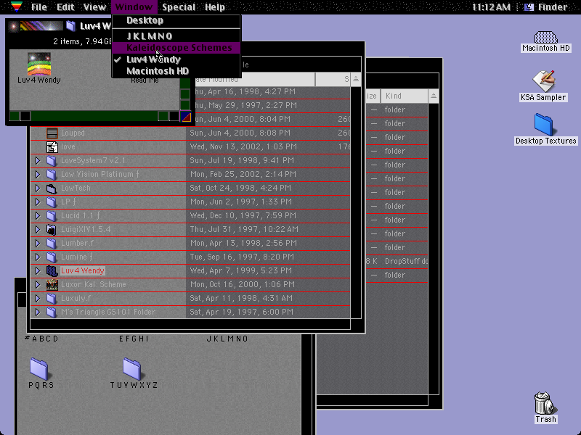581x435 pixels.
Task: Open the View menu
Action: tap(94, 7)
